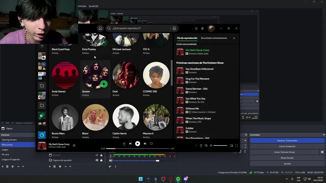This screenshot has height=183, width=326.
Task: Add a new Spotify library item with plus icon
Action: click(42, 46)
